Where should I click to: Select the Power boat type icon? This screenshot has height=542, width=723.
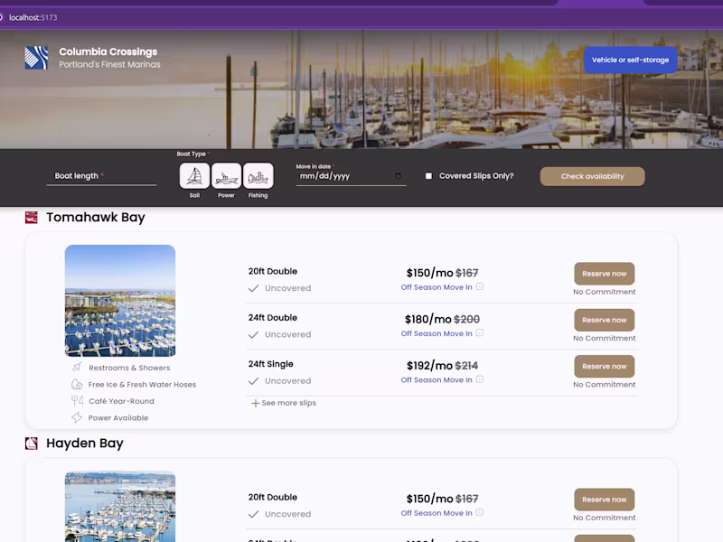coord(226,175)
